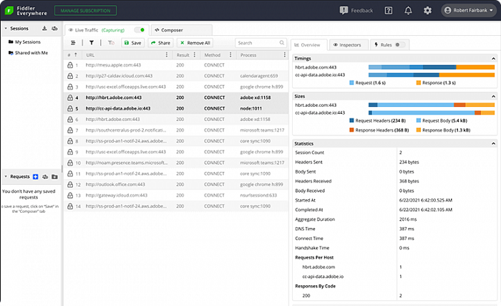Open the settings gear
This screenshot has width=501, height=306.
(x=427, y=11)
